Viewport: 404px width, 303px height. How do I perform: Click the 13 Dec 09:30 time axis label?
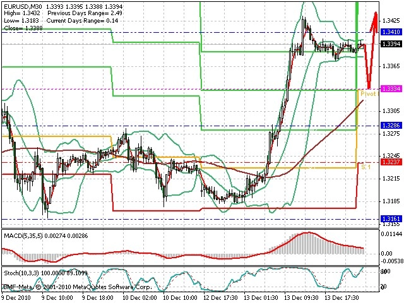click(302, 298)
